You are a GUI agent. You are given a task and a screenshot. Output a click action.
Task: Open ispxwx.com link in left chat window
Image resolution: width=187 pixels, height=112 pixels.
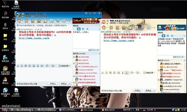[x=34, y=38]
